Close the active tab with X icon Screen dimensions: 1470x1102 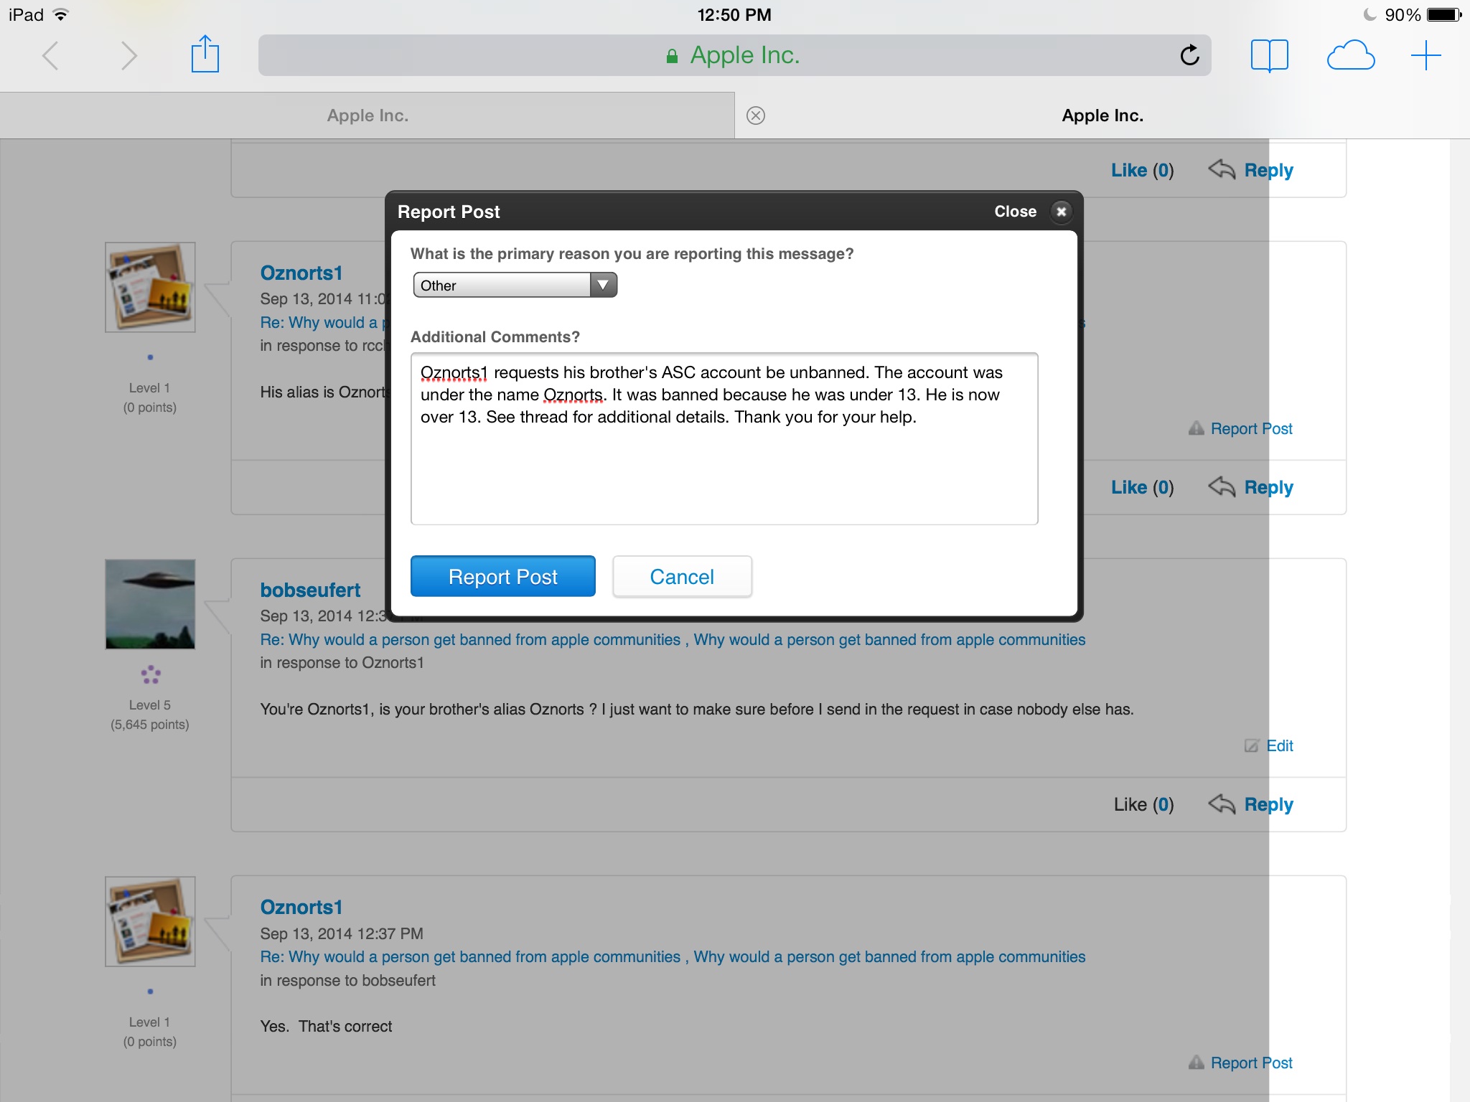[x=756, y=116]
